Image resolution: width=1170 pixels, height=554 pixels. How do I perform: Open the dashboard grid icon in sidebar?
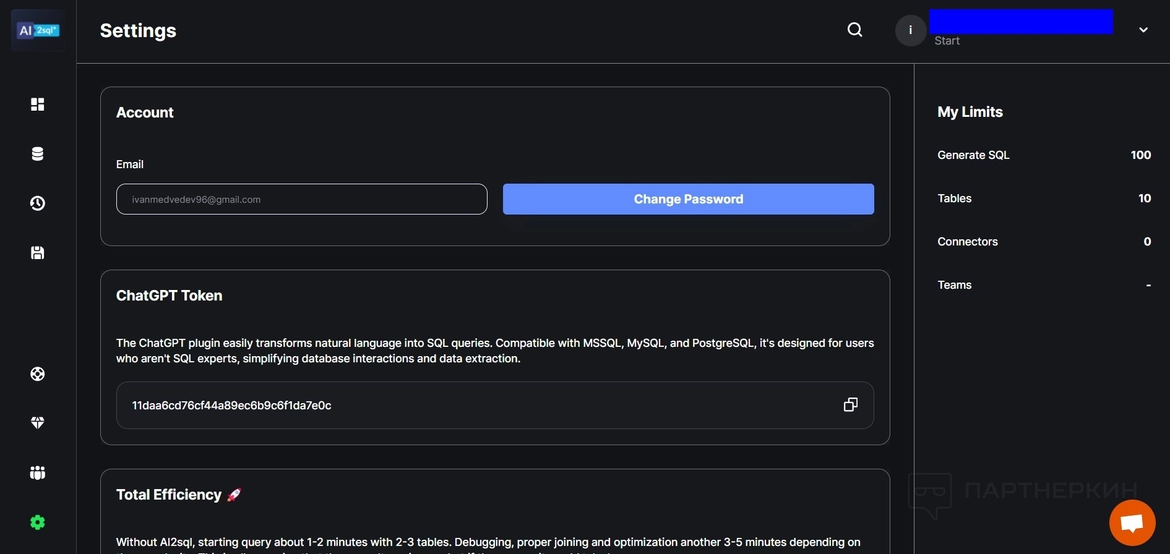38,104
